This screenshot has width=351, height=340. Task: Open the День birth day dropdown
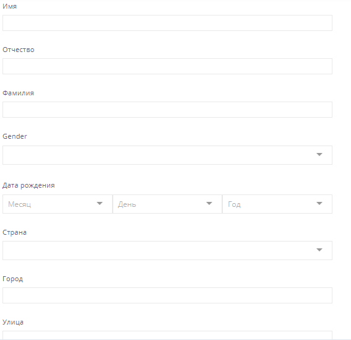pyautogui.click(x=167, y=204)
